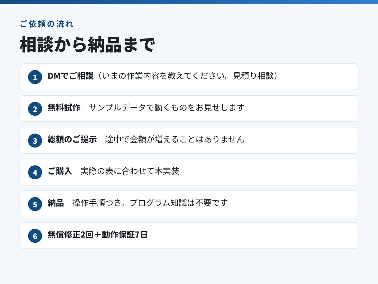Select the bold label 'ご購入'
The width and height of the screenshot is (378, 284).
60,171
